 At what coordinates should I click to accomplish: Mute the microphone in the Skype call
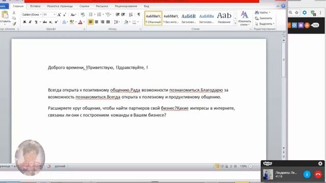click(x=307, y=174)
